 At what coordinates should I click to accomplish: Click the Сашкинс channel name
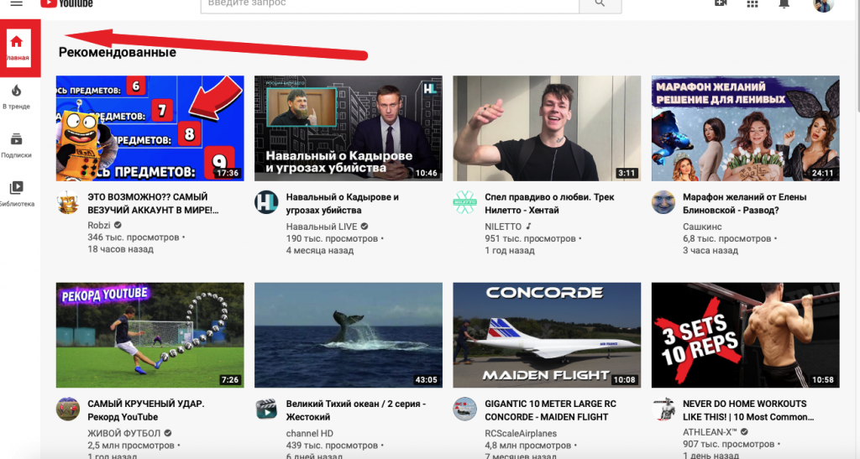[x=702, y=227]
